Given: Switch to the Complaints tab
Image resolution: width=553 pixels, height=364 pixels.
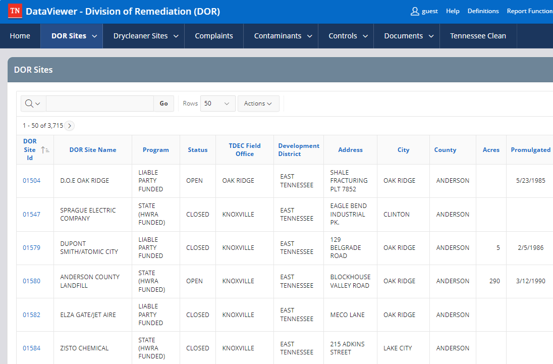Looking at the screenshot, I should pyautogui.click(x=214, y=36).
